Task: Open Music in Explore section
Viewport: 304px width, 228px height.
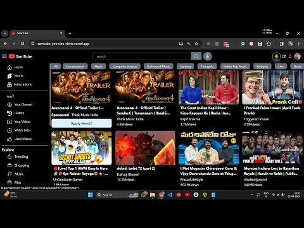Action: (x=16, y=174)
